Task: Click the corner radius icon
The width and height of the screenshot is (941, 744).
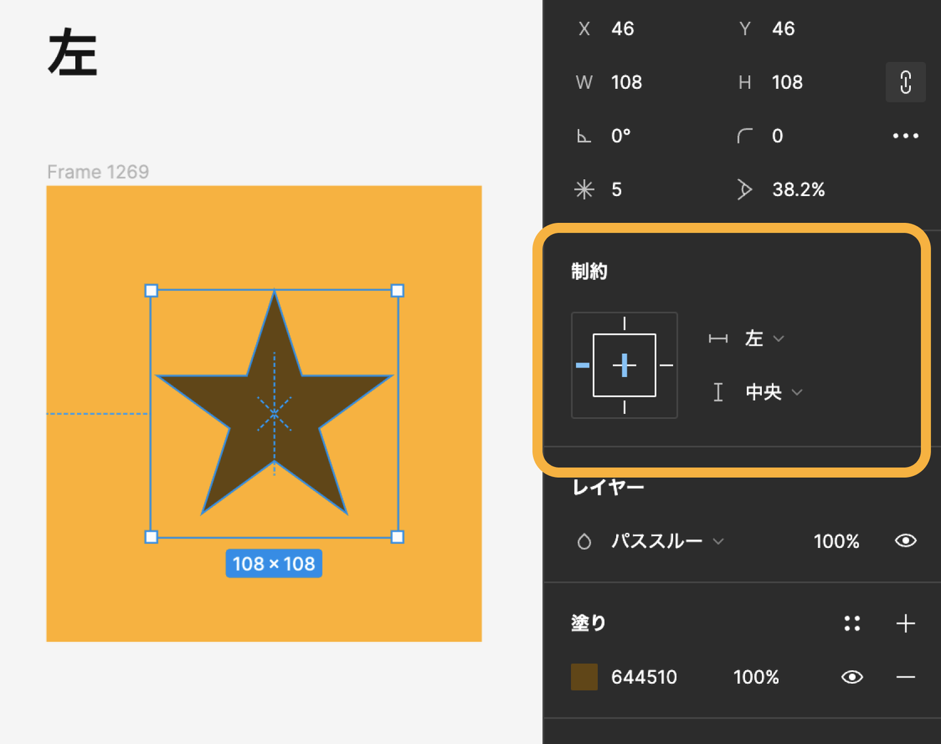Action: coord(744,136)
